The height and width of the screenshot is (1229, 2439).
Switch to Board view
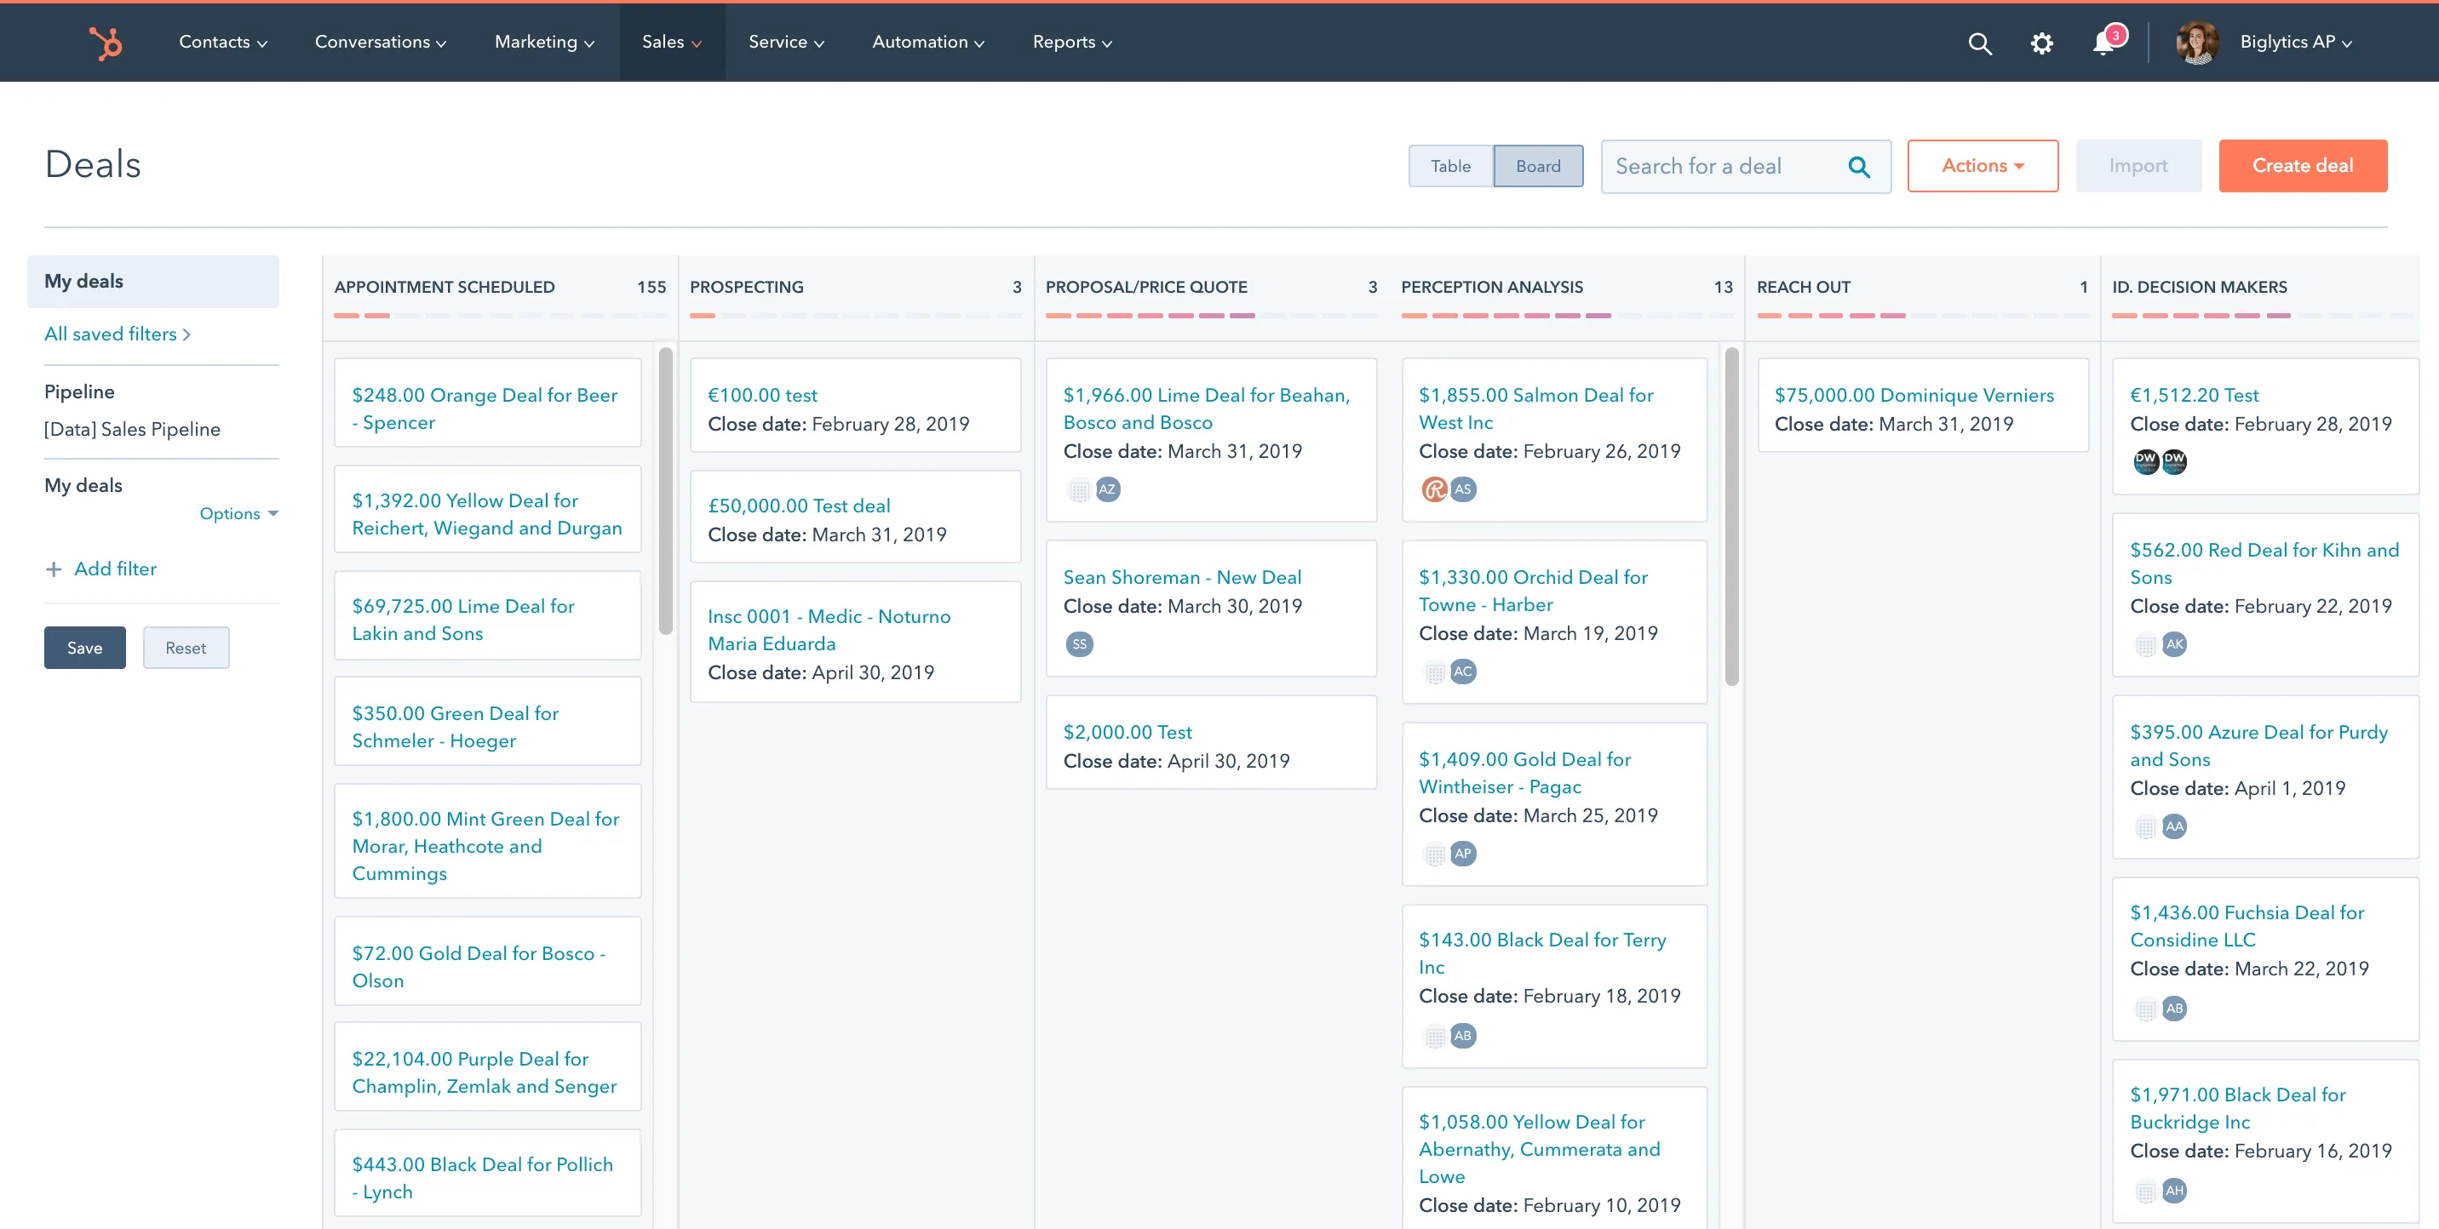click(x=1538, y=166)
